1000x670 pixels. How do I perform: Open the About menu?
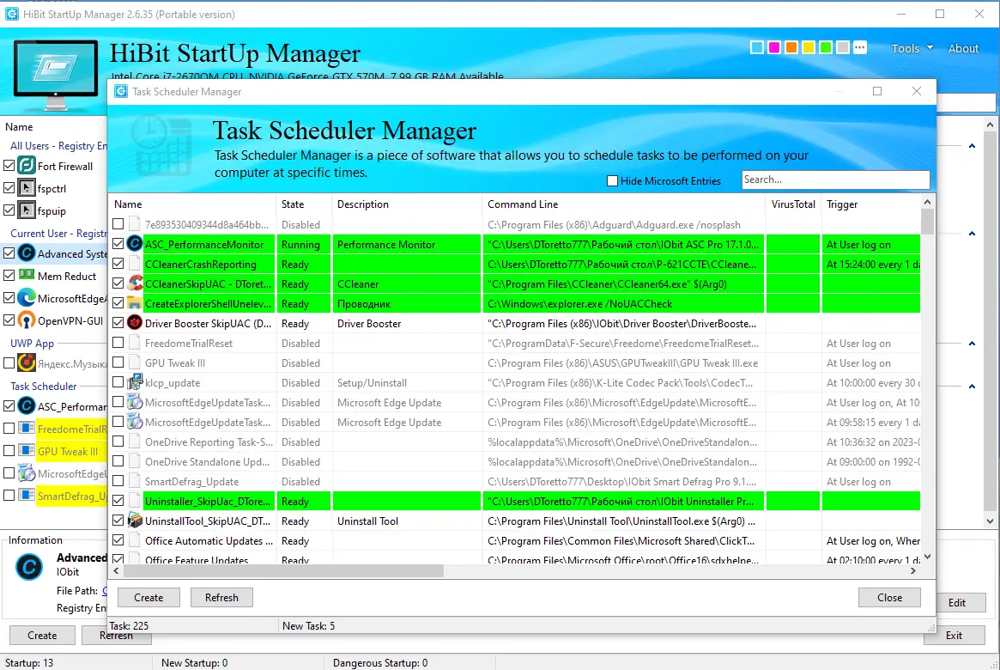[963, 48]
